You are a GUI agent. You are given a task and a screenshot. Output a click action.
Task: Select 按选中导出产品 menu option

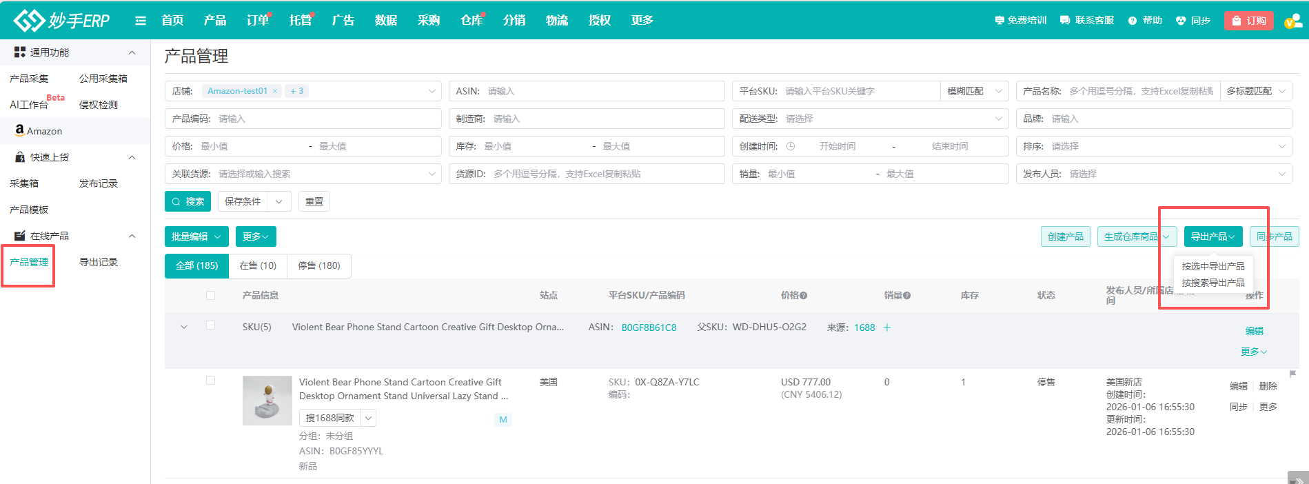1213,266
